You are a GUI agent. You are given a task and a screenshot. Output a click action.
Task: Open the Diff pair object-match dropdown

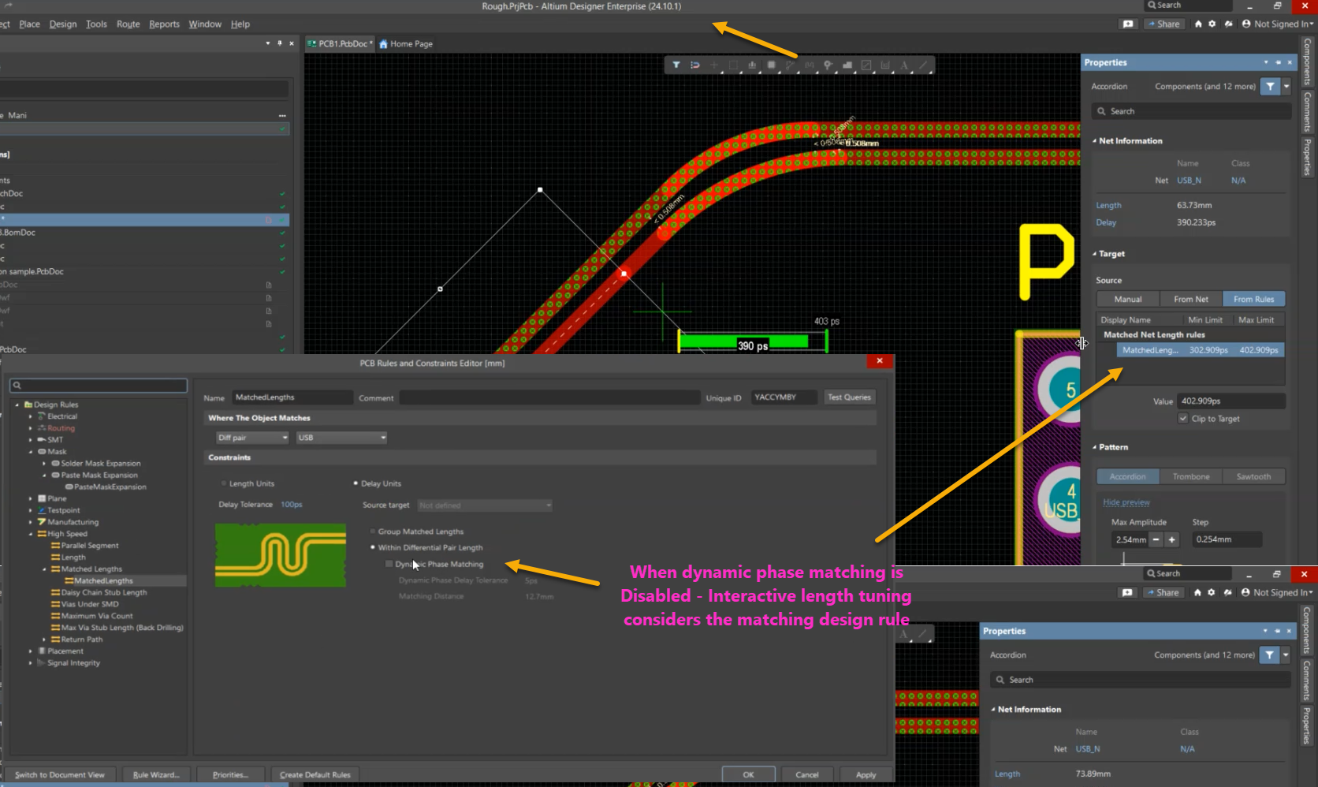pos(253,438)
